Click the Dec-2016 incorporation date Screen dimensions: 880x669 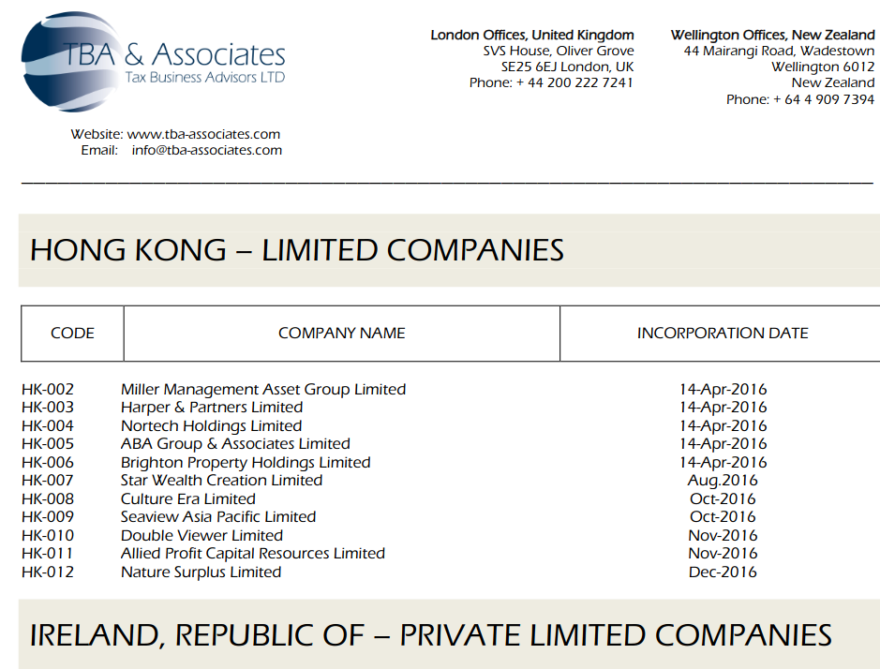click(x=723, y=572)
